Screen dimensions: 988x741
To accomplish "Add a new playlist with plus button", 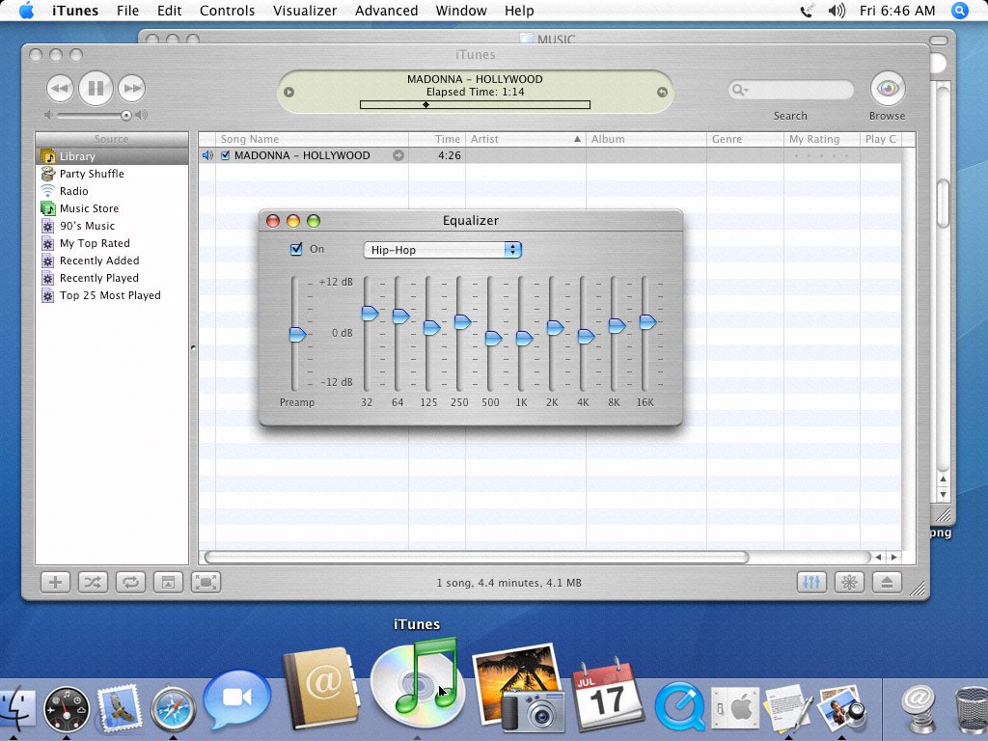I will coord(55,583).
